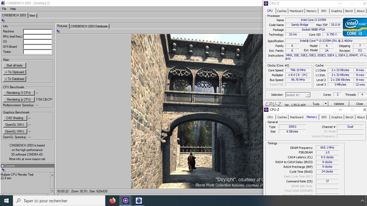Click the lower CPU-Z Memory window title icon
The image size is (367, 206).
coord(266,110)
